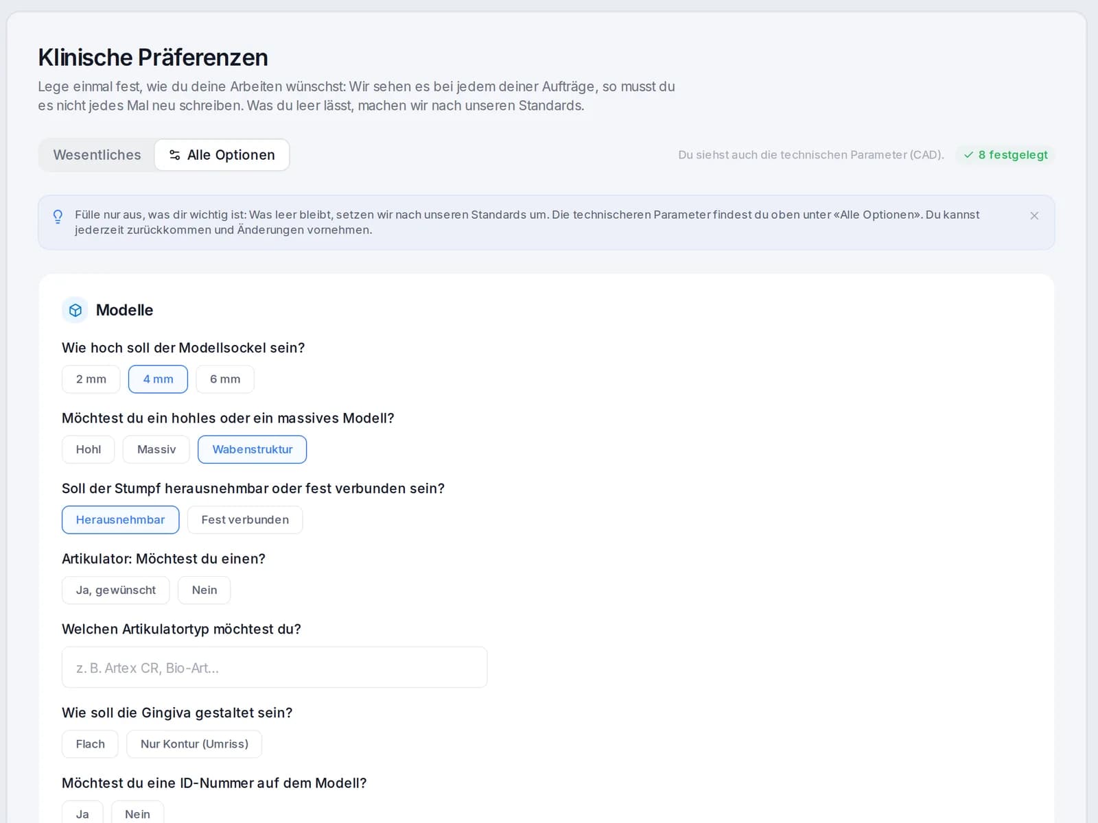This screenshot has width=1098, height=823.
Task: Click the question Wie hoch soll der Modellsockel sein?
Action: pos(183,348)
